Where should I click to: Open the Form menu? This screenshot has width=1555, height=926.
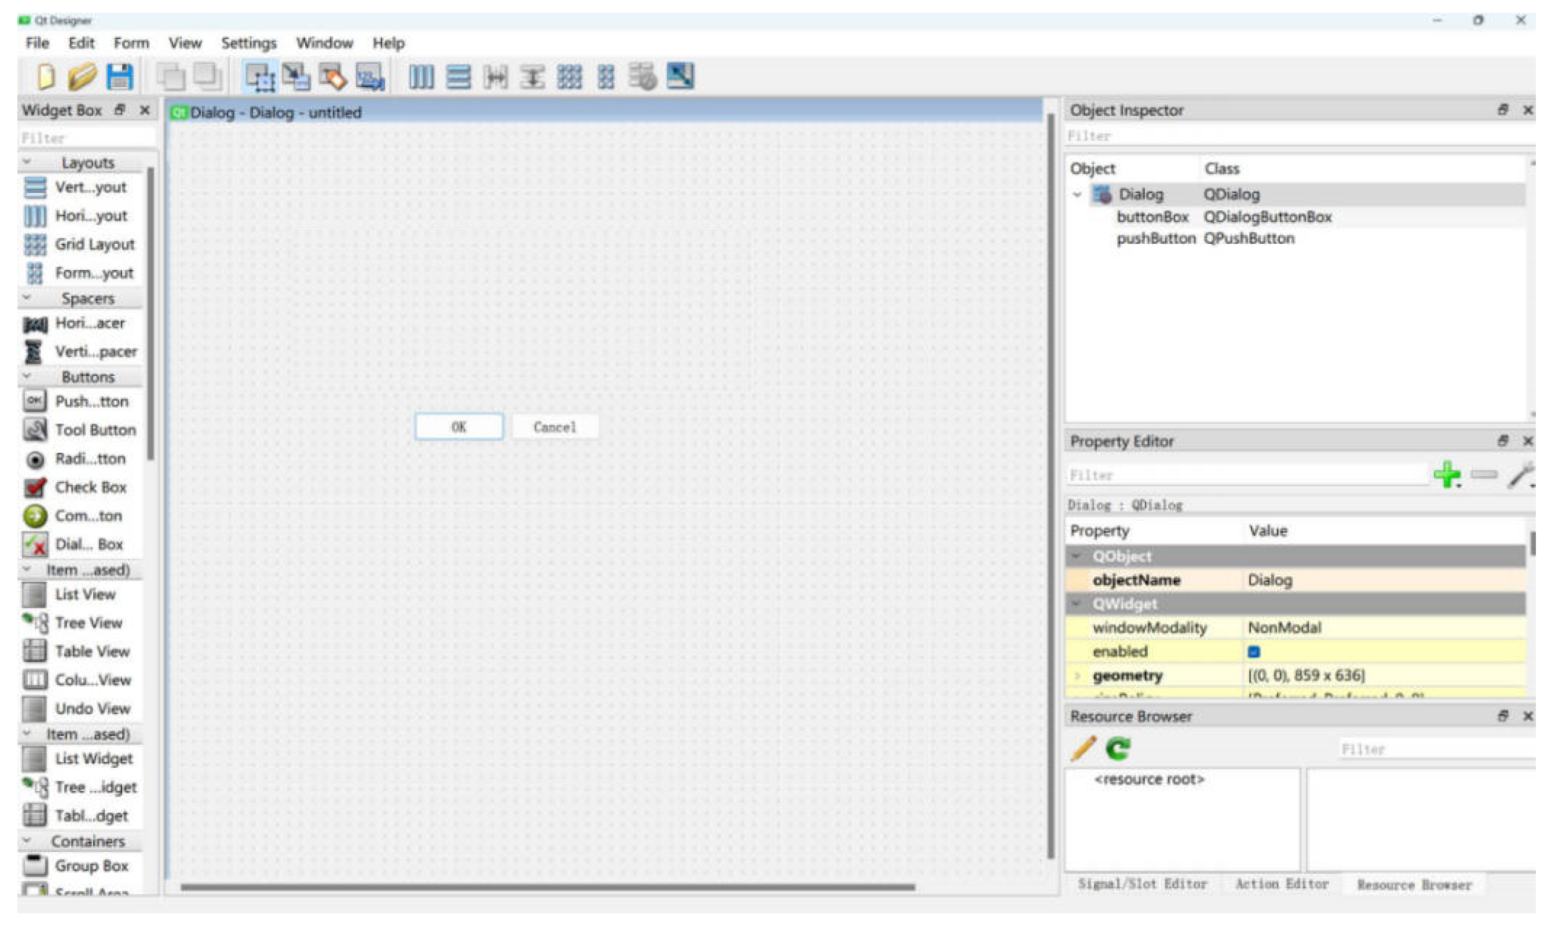click(131, 43)
